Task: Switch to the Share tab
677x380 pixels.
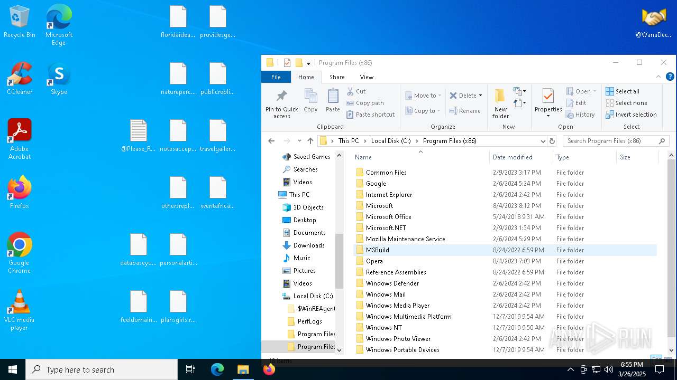Action: click(x=337, y=77)
